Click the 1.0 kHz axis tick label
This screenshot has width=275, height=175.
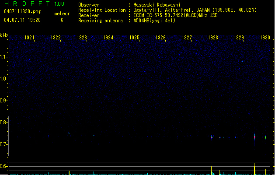pos(3,79)
